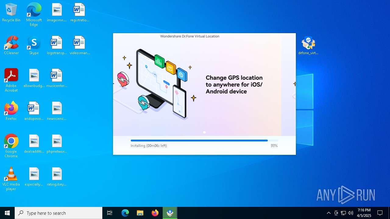This screenshot has width=390, height=219.
Task: Open CCleaner desktop shortcut
Action: coord(11,46)
